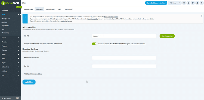Collapse the Sites sidebar menu
The height and width of the screenshot is (100, 204).
[x=18, y=15]
